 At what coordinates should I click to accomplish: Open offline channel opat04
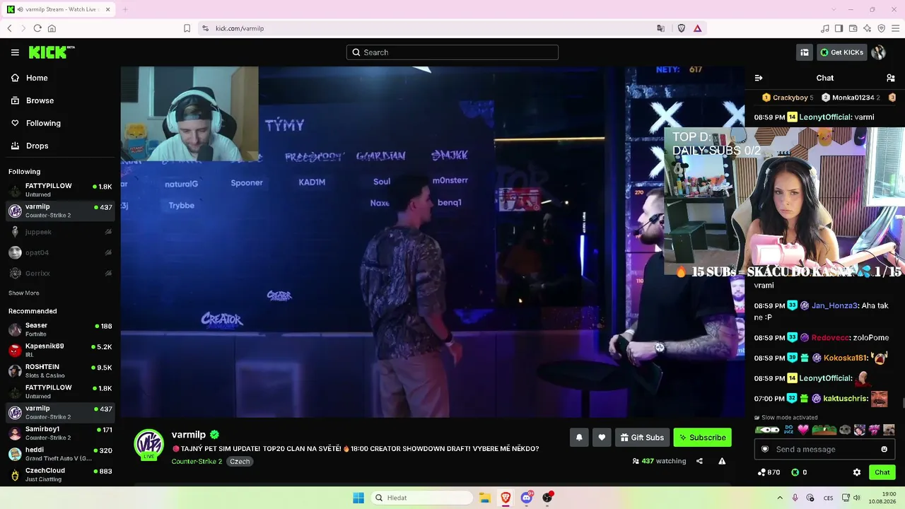(x=60, y=252)
